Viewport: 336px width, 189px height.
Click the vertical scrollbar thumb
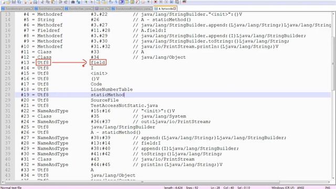[x=334, y=63]
